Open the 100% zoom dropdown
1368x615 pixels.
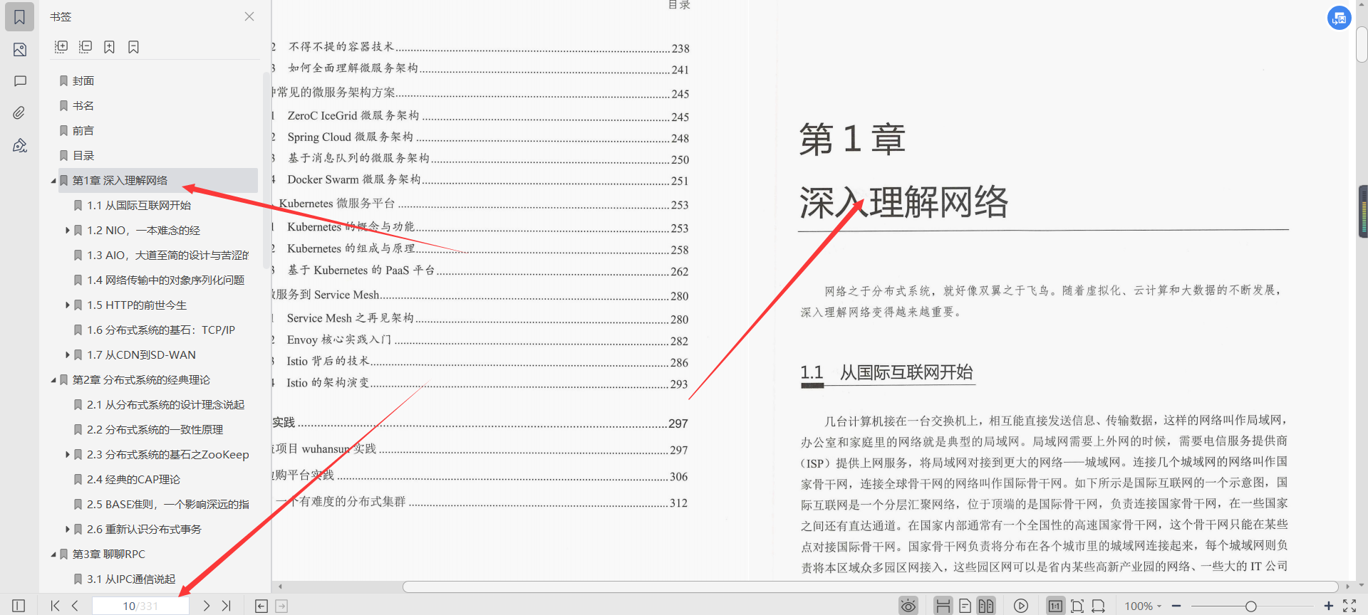tap(1143, 606)
